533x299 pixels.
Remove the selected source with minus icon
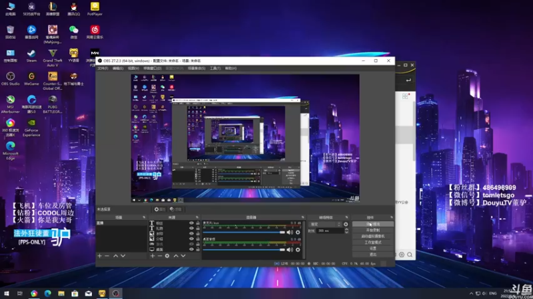tap(160, 256)
